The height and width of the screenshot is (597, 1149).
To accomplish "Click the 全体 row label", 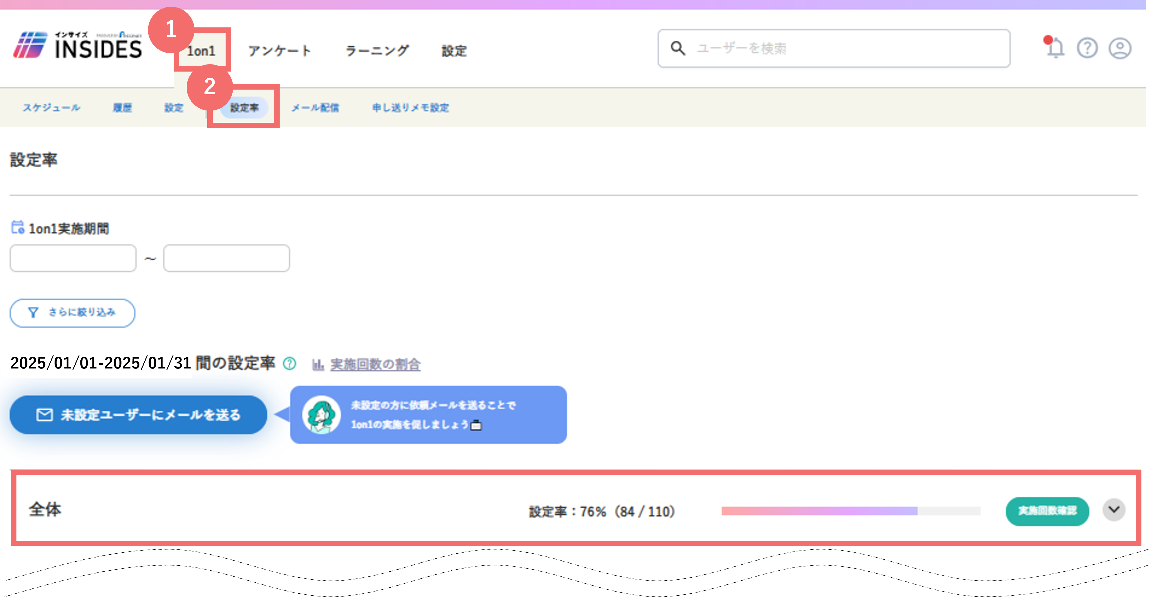I will coord(45,509).
